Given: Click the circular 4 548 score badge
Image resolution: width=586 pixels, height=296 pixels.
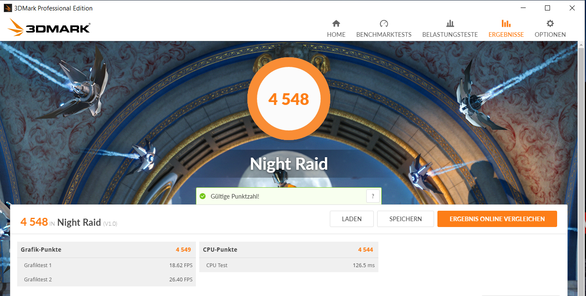Looking at the screenshot, I should pyautogui.click(x=289, y=99).
